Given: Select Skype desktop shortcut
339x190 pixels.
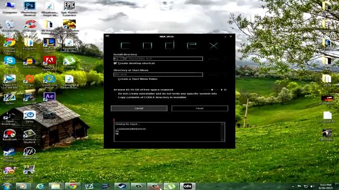Looking at the screenshot, I should [10, 62].
